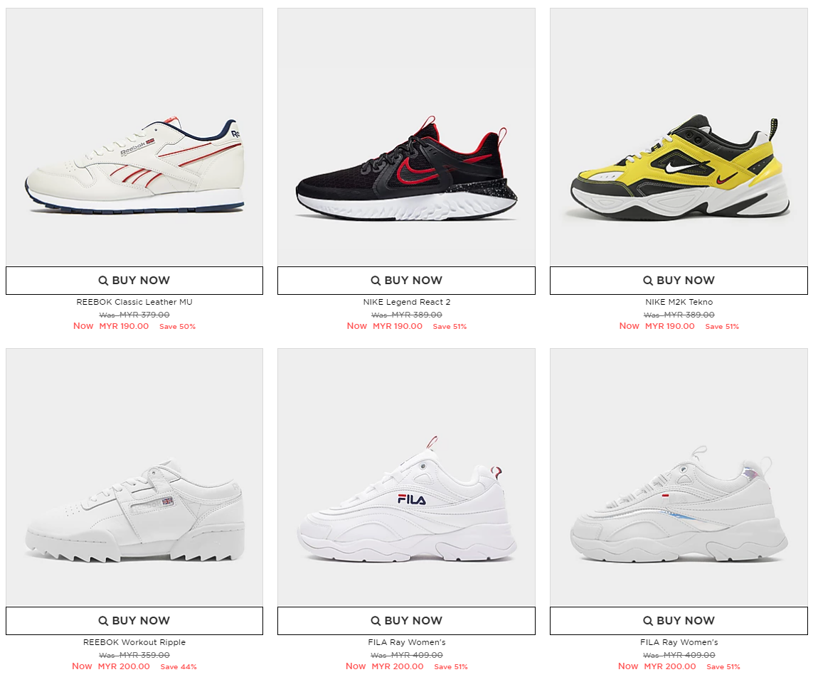813x677 pixels.
Task: Click magnifier icon under Reebok Workout Ripple
Action: (x=103, y=621)
